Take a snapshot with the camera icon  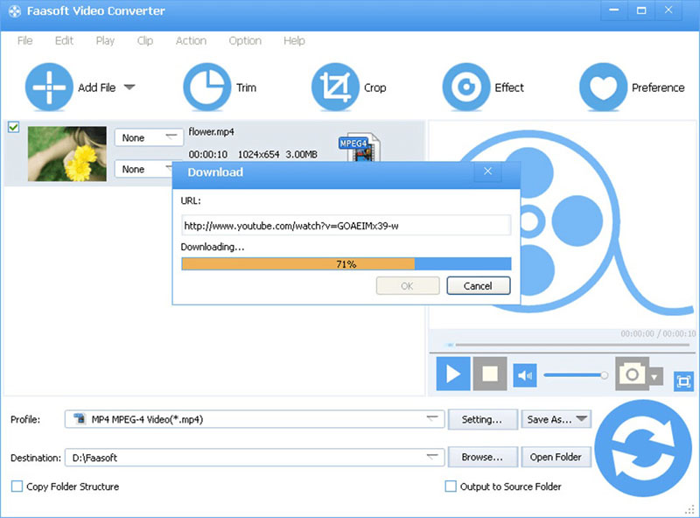click(632, 374)
